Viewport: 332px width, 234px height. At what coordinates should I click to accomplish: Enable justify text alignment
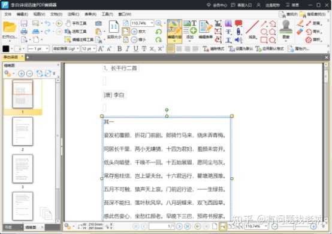point(195,49)
